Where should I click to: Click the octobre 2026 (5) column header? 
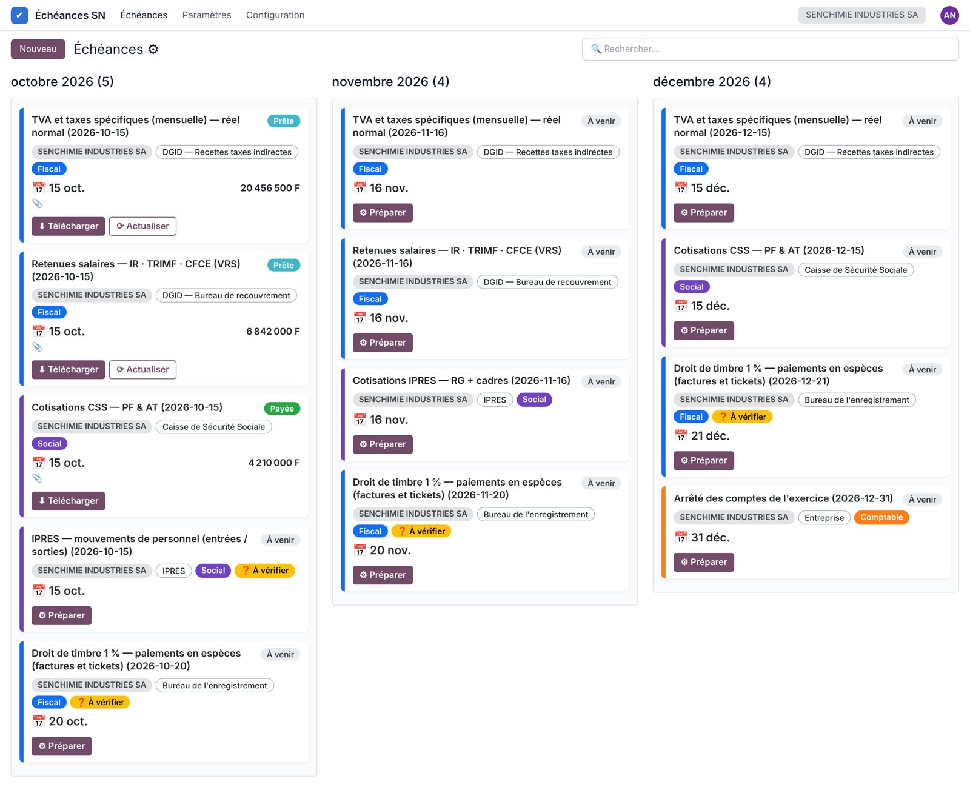coord(62,82)
